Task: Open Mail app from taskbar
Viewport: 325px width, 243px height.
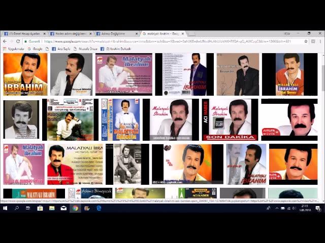Action: 63,208
